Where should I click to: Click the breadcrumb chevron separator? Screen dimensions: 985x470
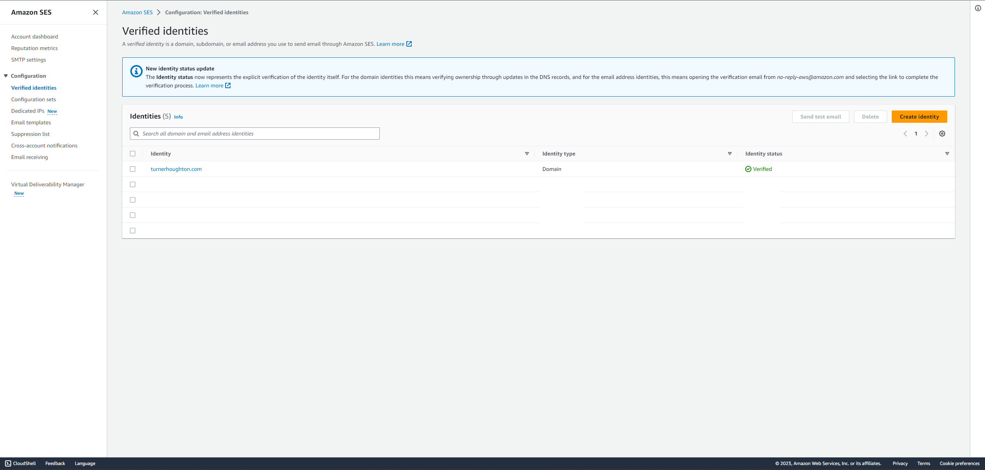tap(158, 12)
